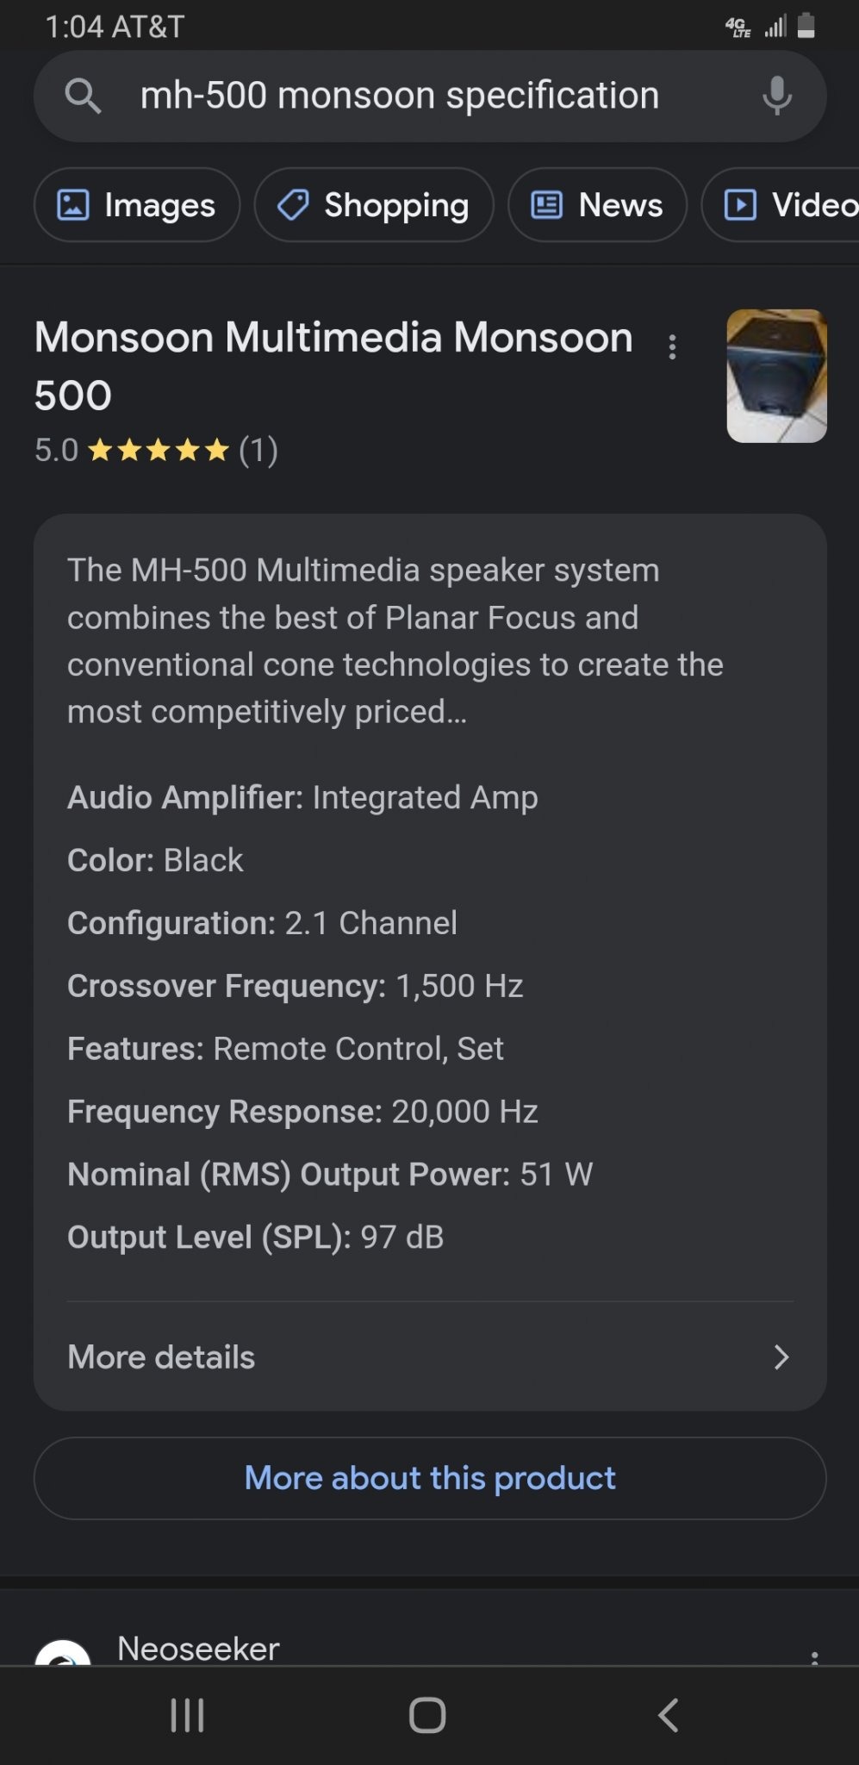Switch to the Videos tab
The image size is (859, 1765).
(781, 205)
